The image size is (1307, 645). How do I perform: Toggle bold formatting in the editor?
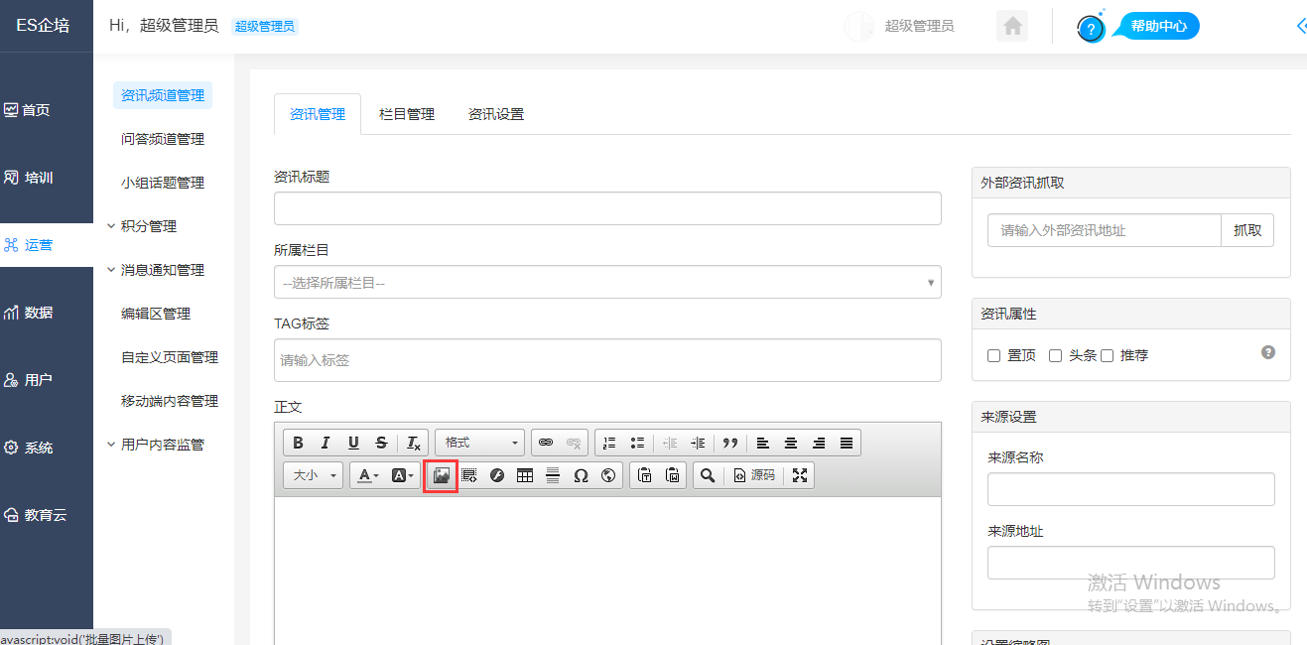click(x=298, y=443)
